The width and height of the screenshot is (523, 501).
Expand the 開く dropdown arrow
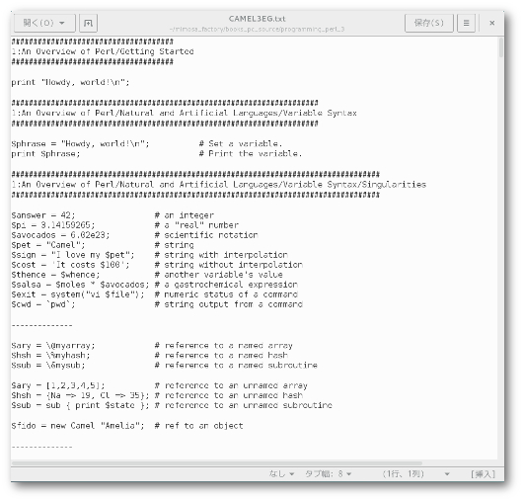click(x=62, y=23)
